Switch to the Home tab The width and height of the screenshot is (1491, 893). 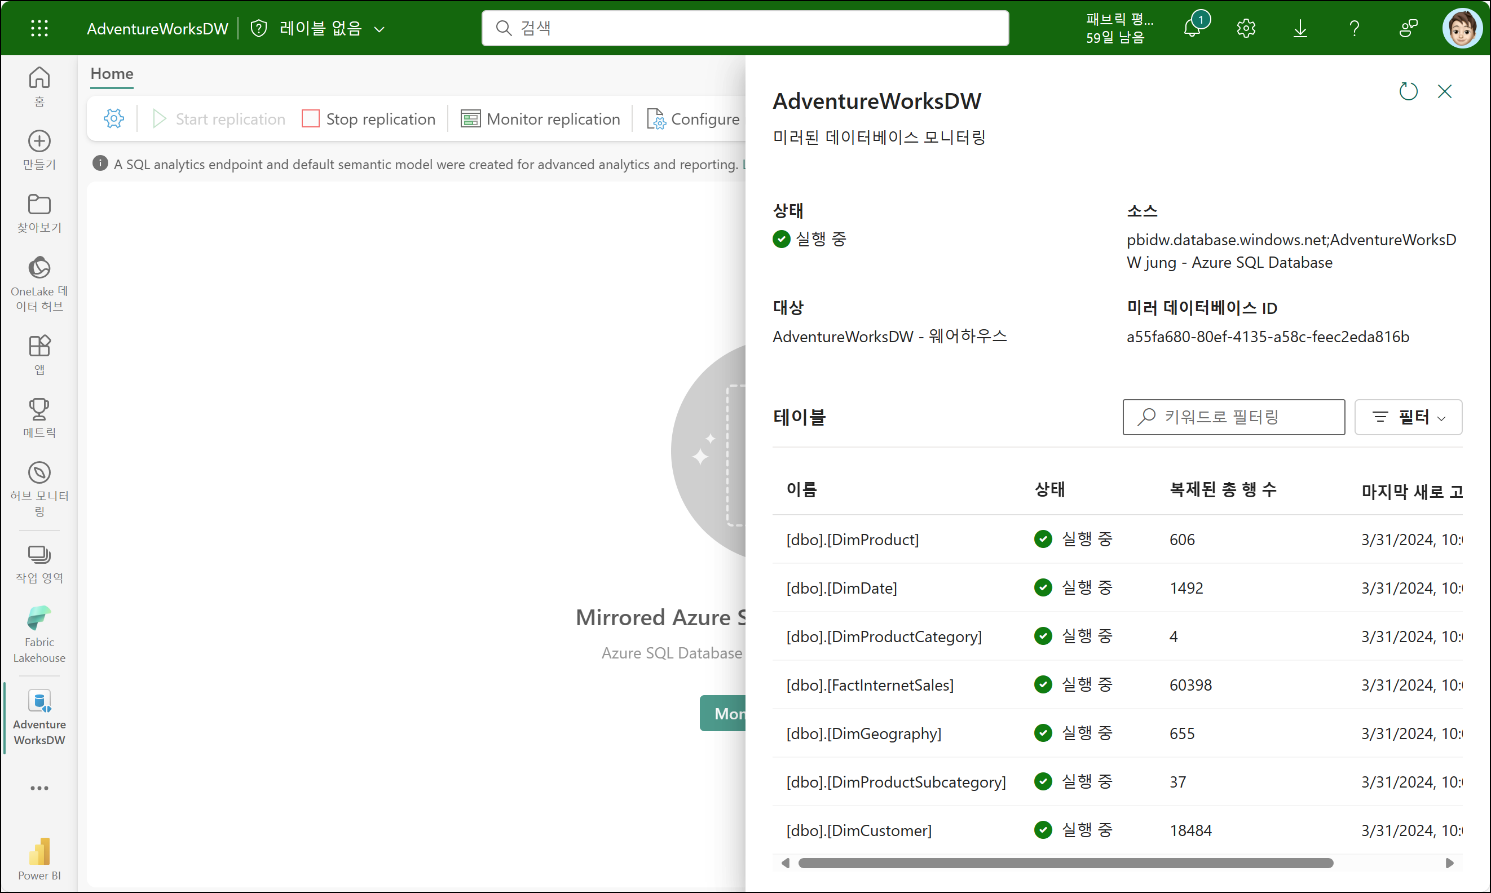(x=112, y=73)
